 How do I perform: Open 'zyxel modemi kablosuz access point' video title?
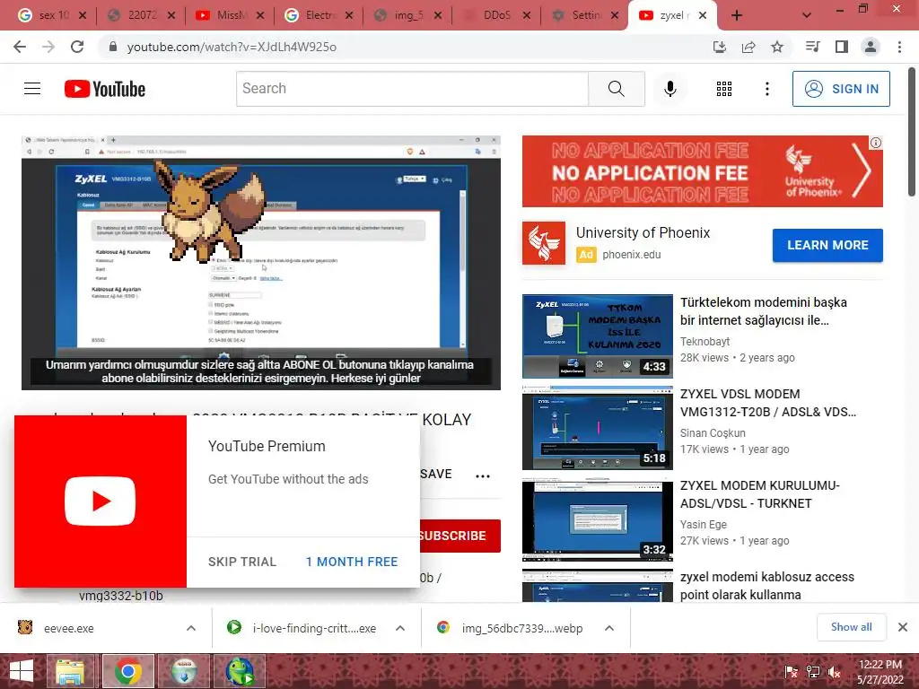tap(767, 585)
